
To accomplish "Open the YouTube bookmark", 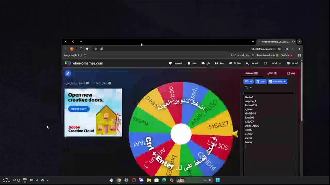I will click(287, 55).
